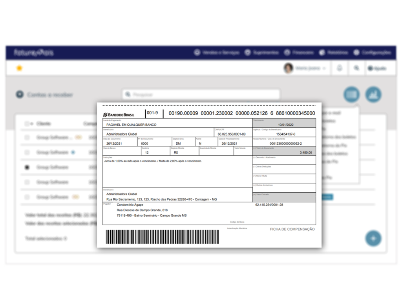Focus the Pesquisar search field
The image size is (402, 302).
pos(201,94)
